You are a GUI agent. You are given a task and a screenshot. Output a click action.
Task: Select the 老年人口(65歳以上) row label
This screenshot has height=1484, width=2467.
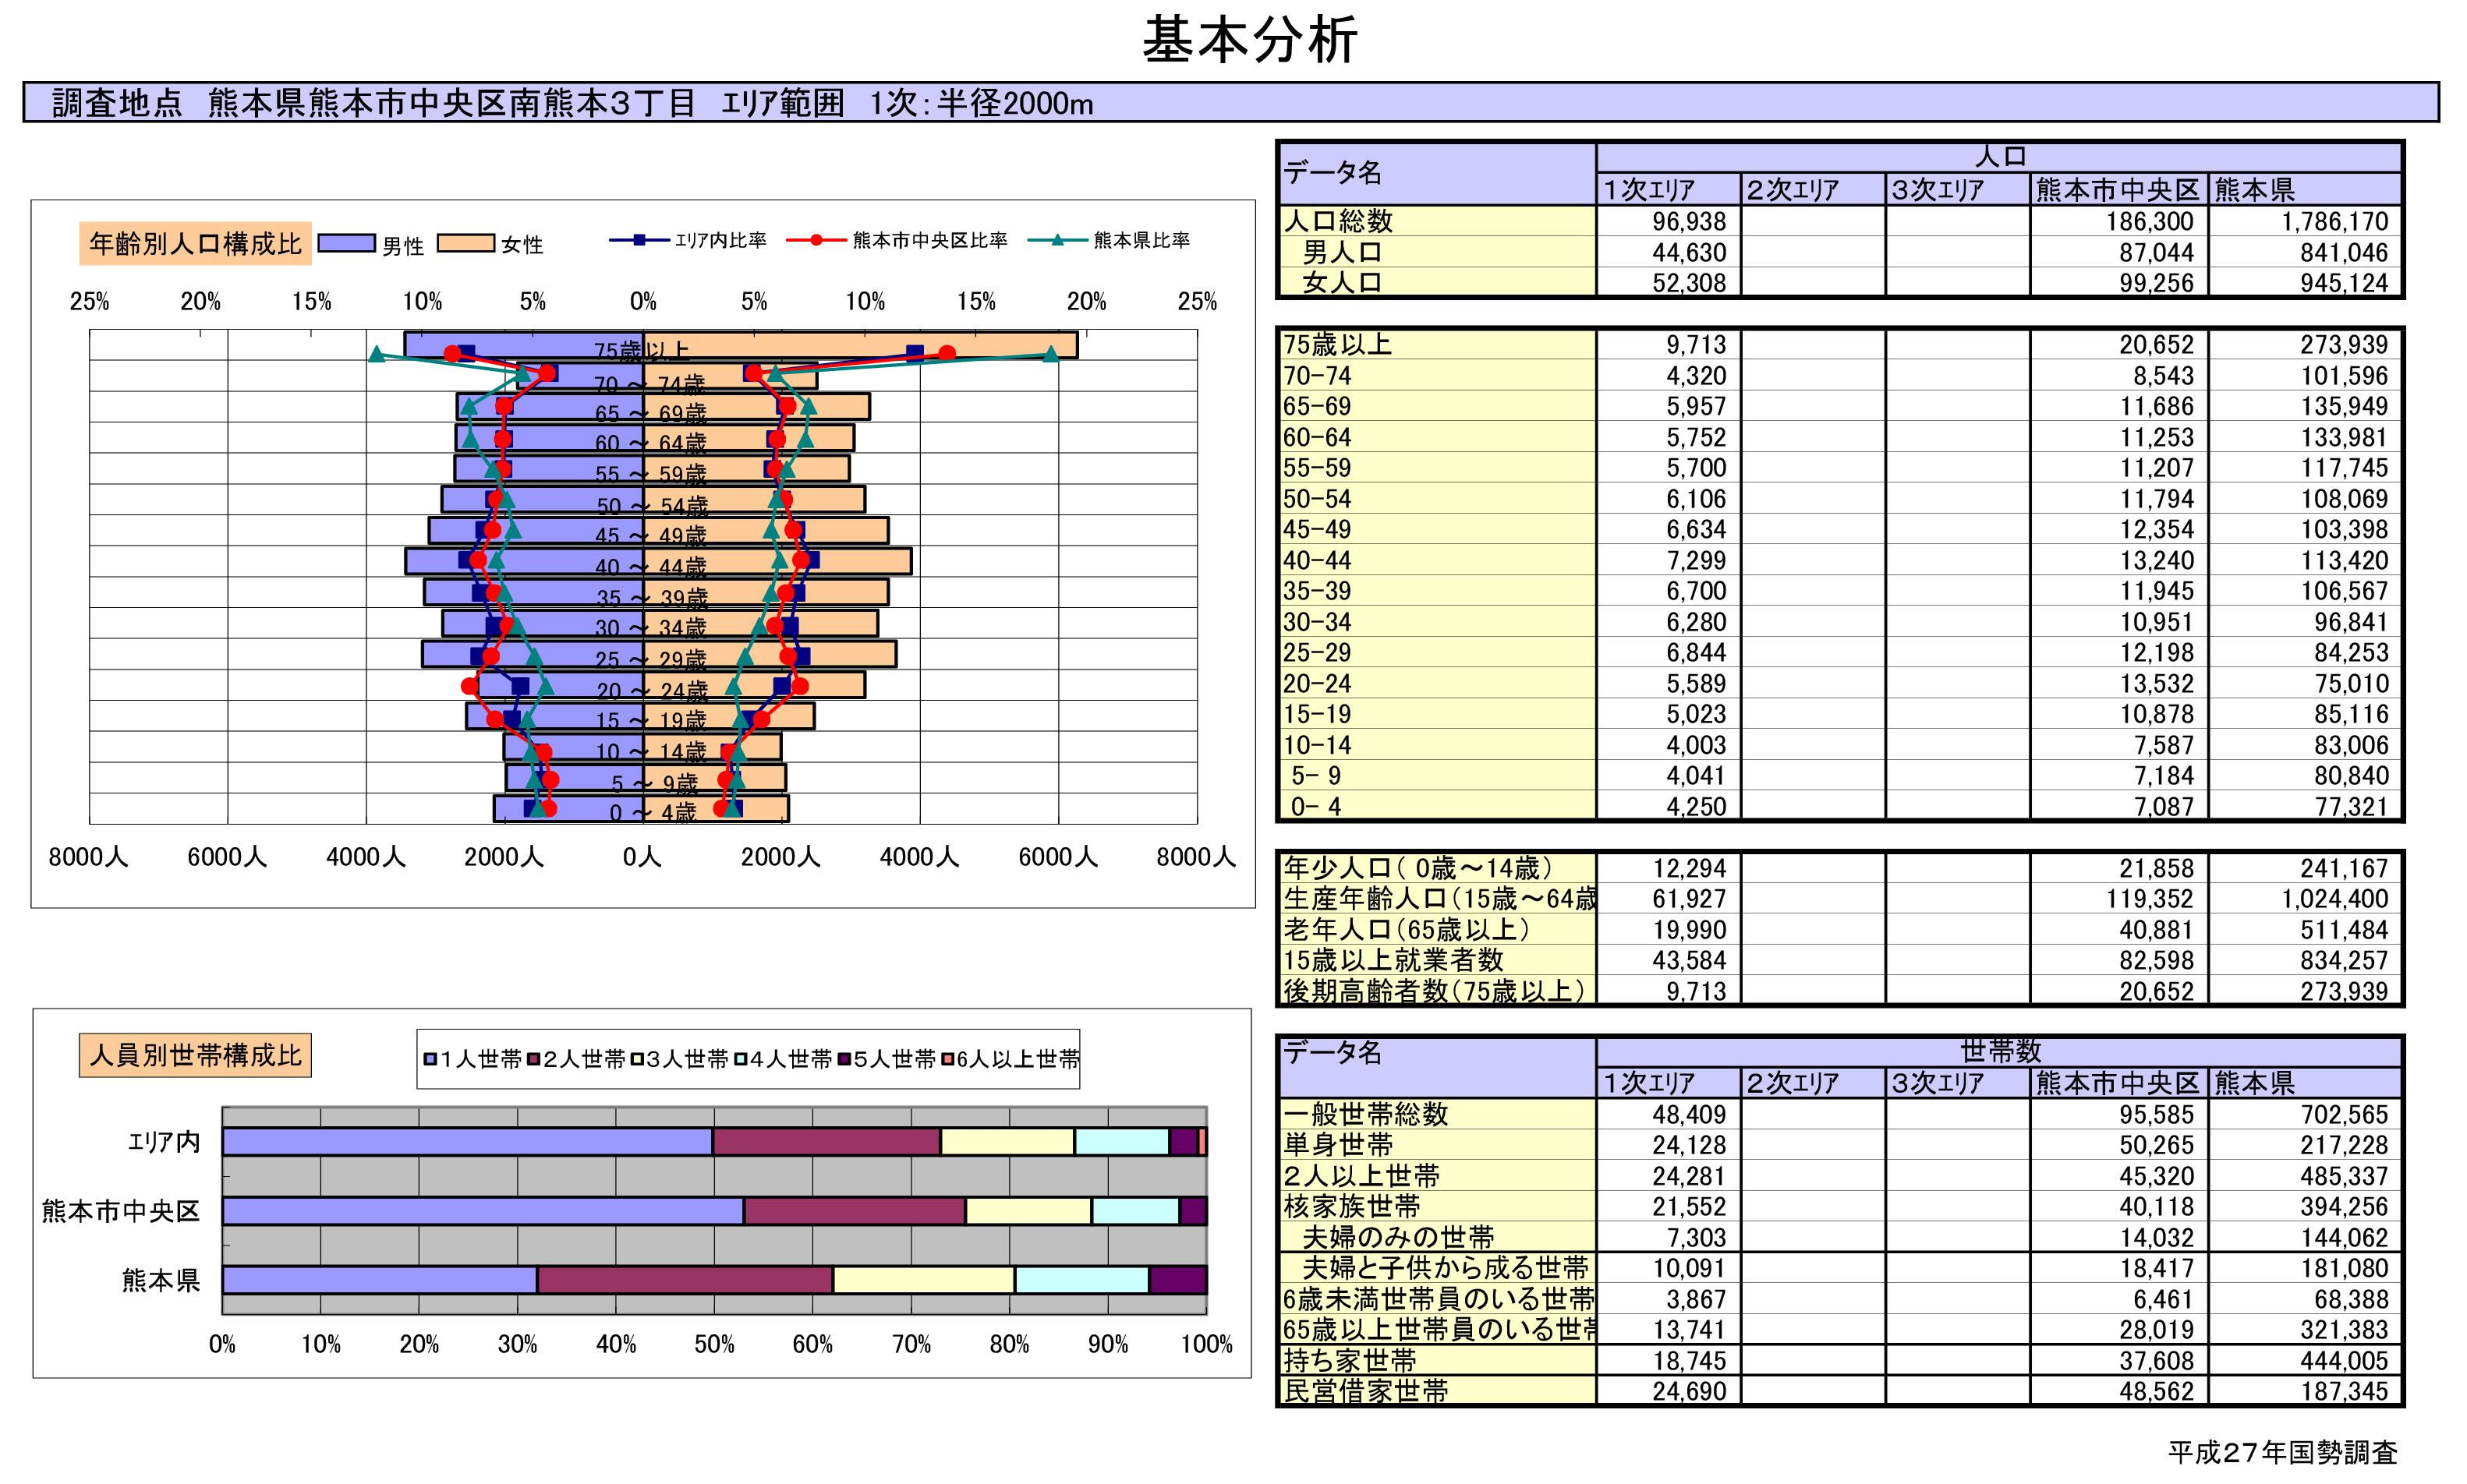[x=1438, y=930]
